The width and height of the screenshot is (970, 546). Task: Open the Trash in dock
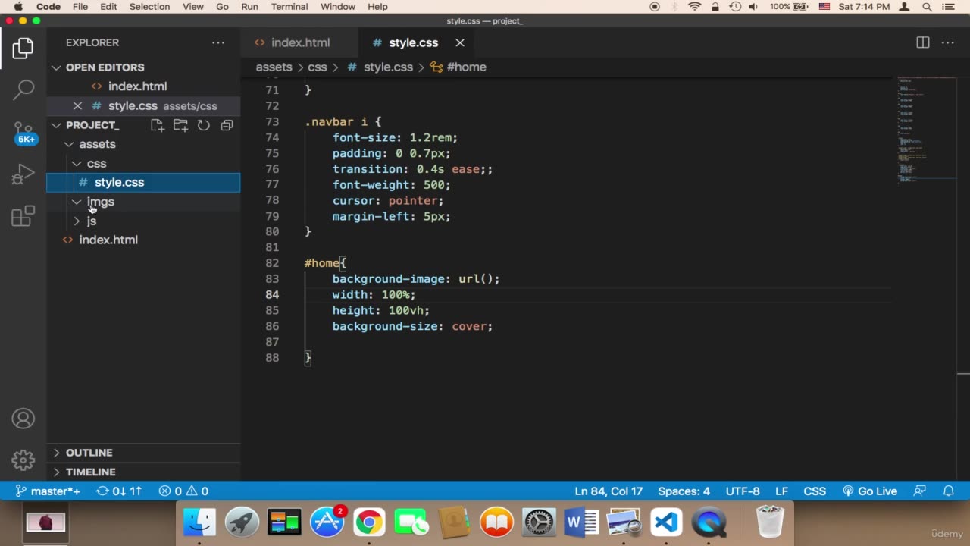click(x=771, y=522)
